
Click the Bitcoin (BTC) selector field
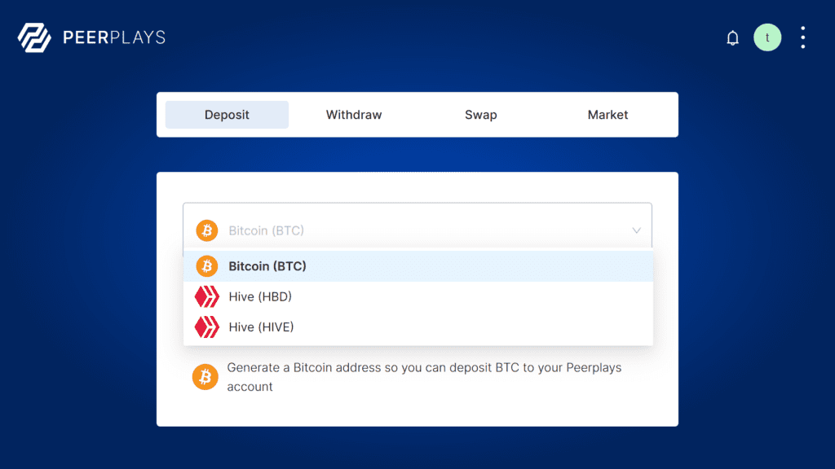pos(417,230)
